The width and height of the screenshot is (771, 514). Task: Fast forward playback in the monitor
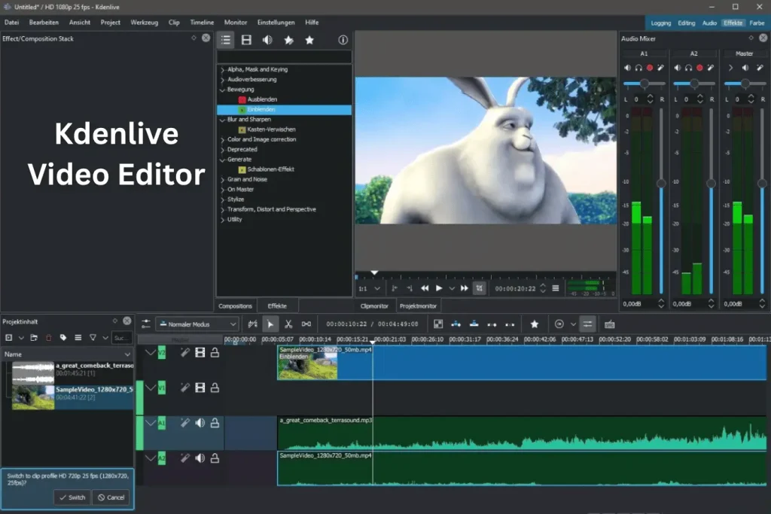coord(464,288)
